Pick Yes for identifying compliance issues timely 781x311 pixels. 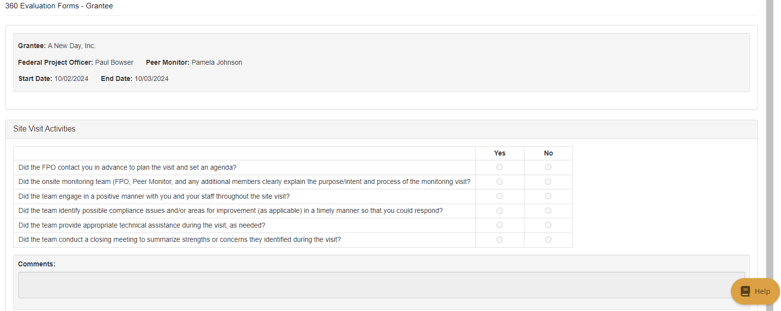pyautogui.click(x=499, y=211)
